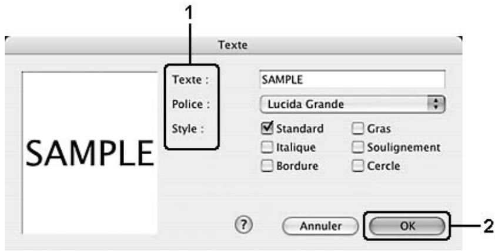Click the SAMPLE preview area

90,153
